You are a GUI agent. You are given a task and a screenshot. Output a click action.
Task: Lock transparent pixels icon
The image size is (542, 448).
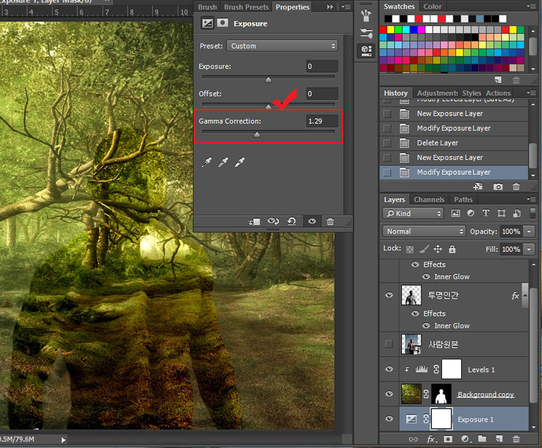click(409, 249)
